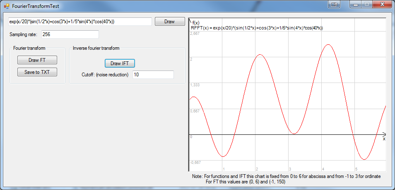Click Save to TXT button
This screenshot has width=395, height=190.
click(37, 72)
